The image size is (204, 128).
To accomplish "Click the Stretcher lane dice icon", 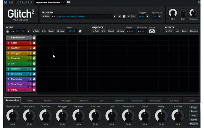I will coord(34,69).
